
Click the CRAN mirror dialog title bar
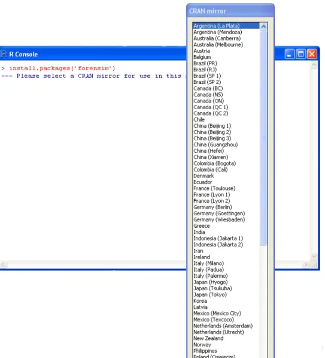tap(230, 11)
